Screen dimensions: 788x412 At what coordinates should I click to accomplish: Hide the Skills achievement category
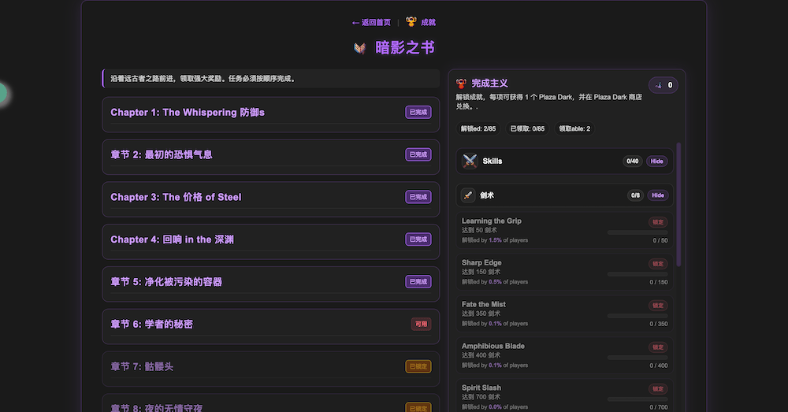(x=656, y=161)
